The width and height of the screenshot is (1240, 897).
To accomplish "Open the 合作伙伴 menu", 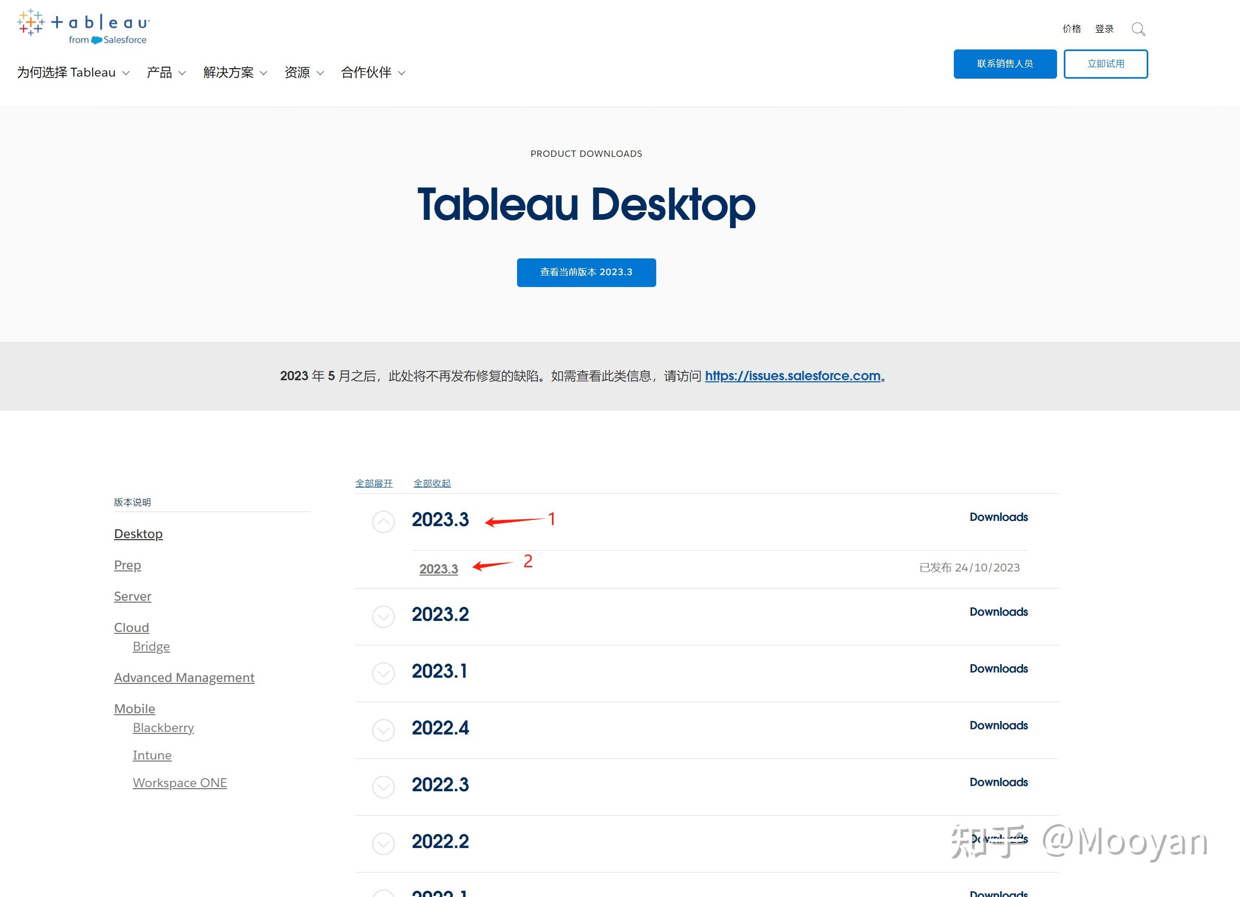I will (x=373, y=72).
